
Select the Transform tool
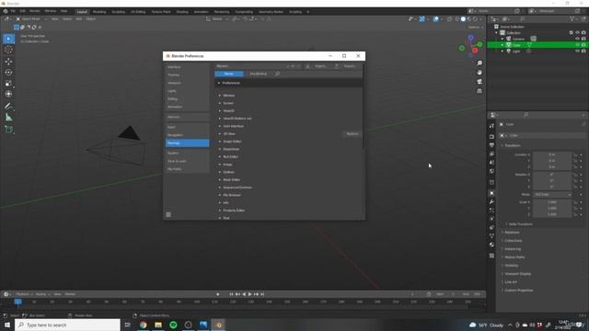(x=8, y=94)
